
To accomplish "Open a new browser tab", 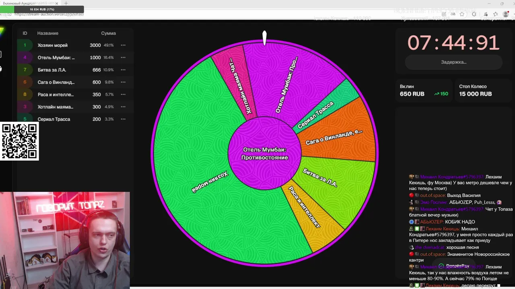I will click(66, 3).
